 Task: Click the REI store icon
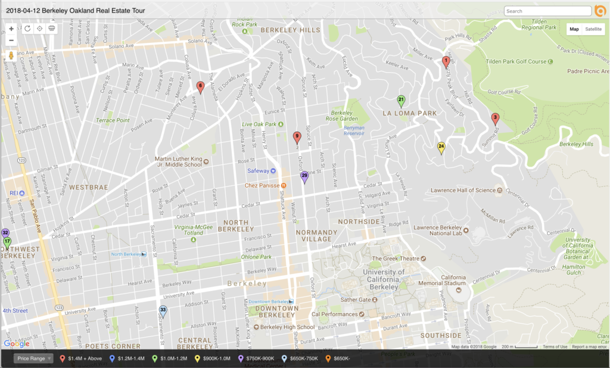pos(22,193)
